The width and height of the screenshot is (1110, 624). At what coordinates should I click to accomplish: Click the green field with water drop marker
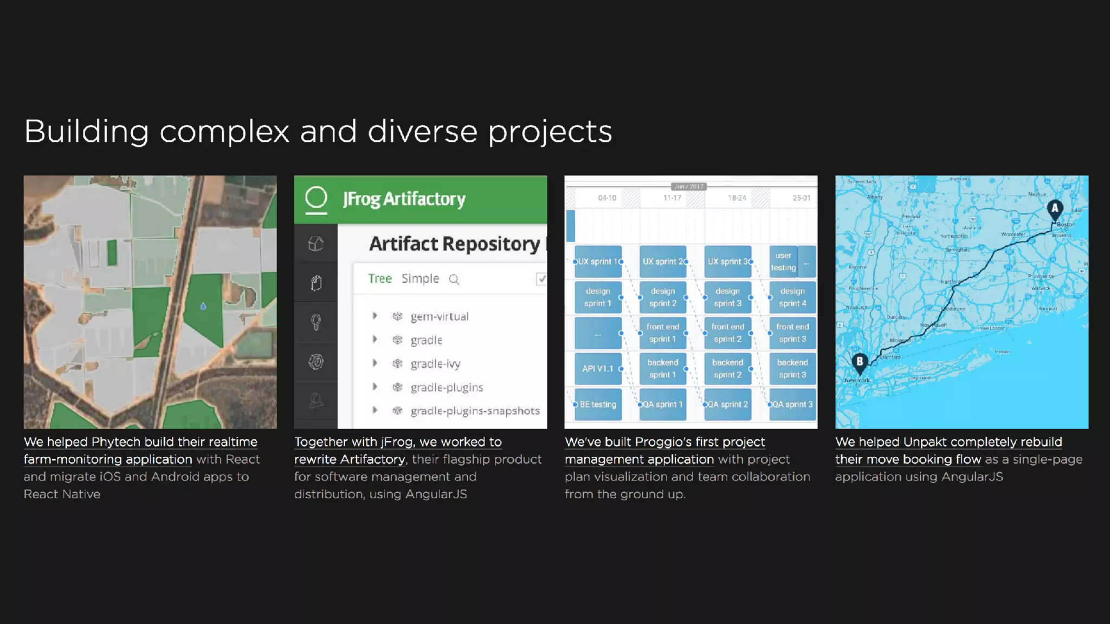click(203, 307)
